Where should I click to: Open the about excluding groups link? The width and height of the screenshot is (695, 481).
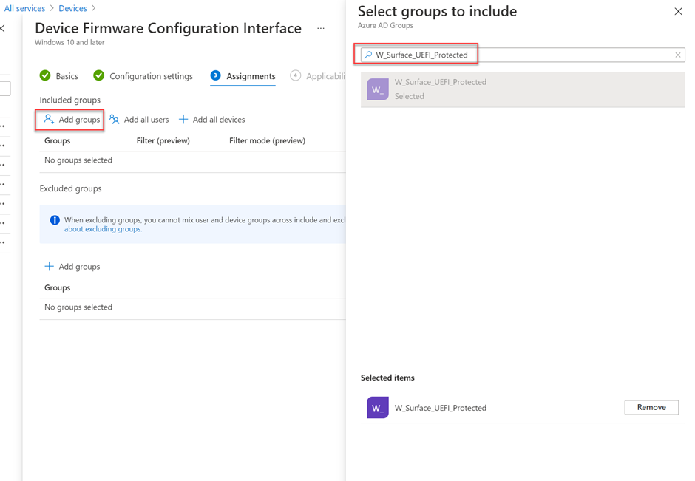(103, 229)
